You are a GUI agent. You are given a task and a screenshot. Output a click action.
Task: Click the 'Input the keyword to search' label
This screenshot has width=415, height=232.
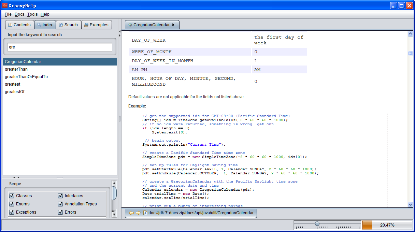(35, 35)
